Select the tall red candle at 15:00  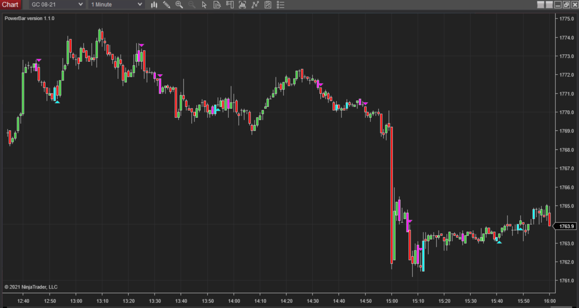coord(392,195)
